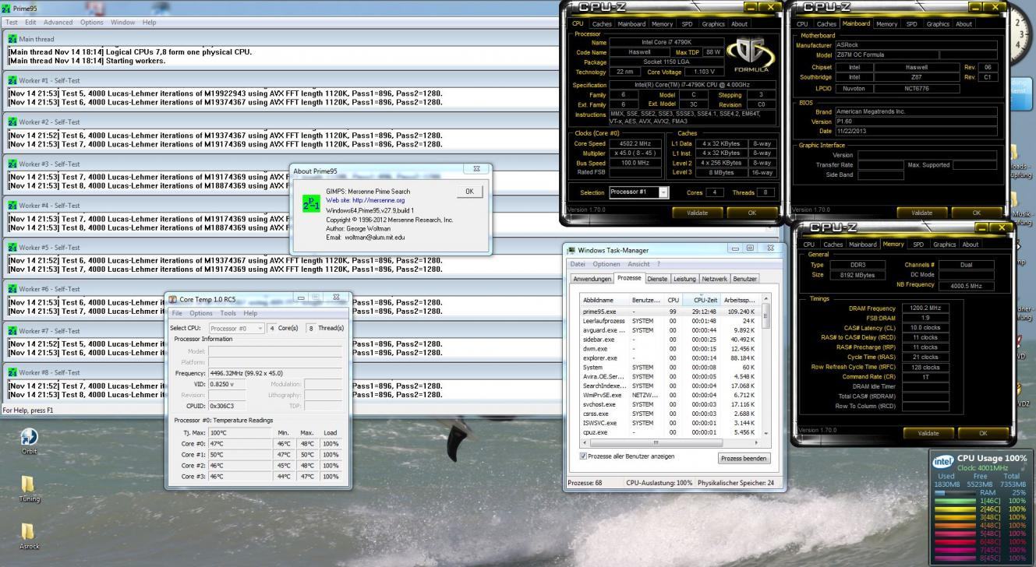Select the explorer.exe process row
This screenshot has height=567, width=1036.
pyautogui.click(x=670, y=357)
